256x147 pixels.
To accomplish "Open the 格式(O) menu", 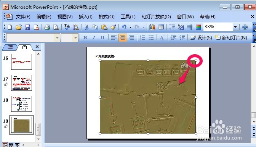I will click(x=106, y=17).
